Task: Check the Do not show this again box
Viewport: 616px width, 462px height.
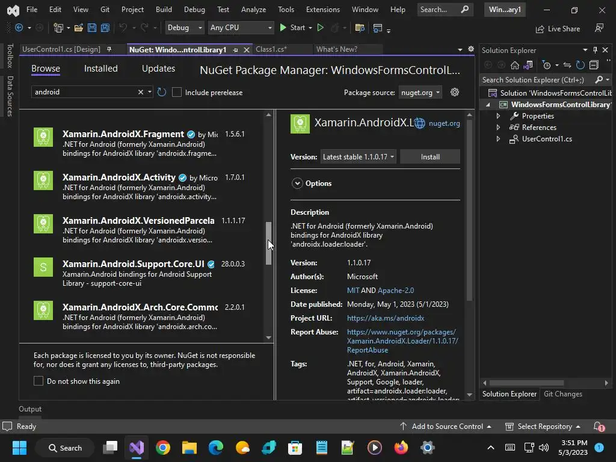Action: [x=38, y=381]
